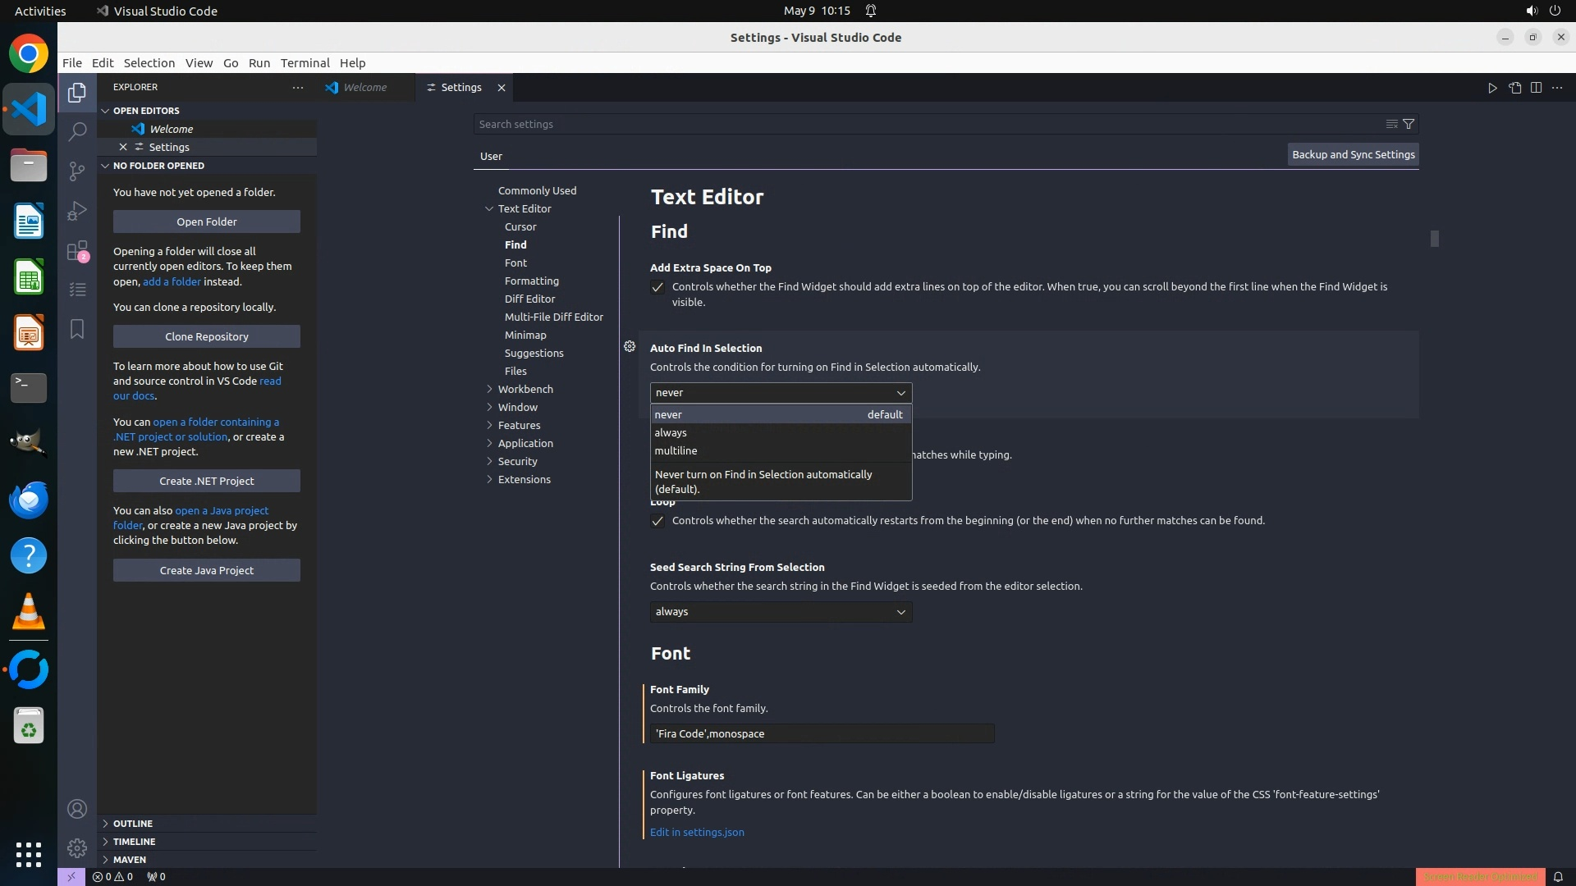Expand the OUTLINE section in sidebar
The width and height of the screenshot is (1576, 886).
(132, 824)
